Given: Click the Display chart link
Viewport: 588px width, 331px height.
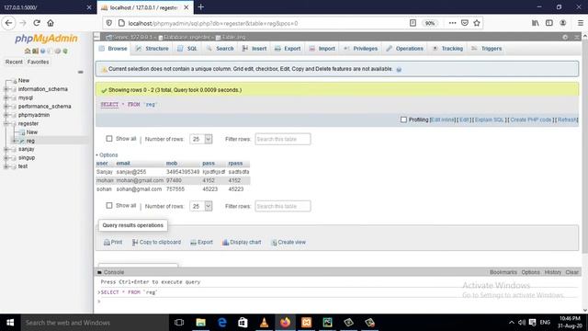Looking at the screenshot, I should pos(242,243).
